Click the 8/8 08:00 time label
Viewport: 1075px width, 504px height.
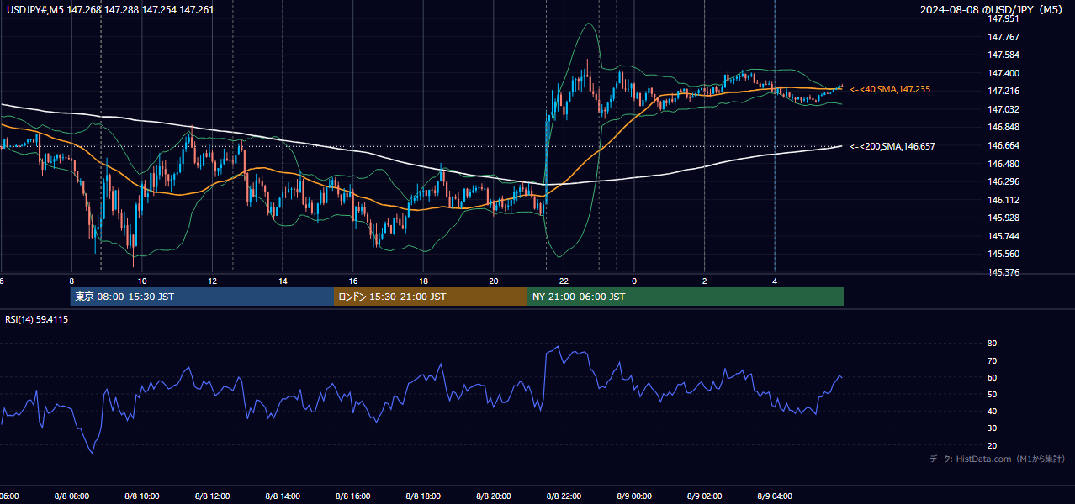[x=71, y=496]
